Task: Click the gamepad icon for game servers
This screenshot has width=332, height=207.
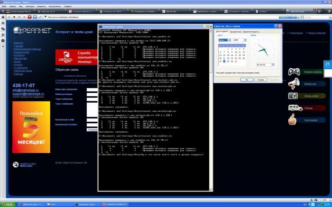Action: point(294,72)
